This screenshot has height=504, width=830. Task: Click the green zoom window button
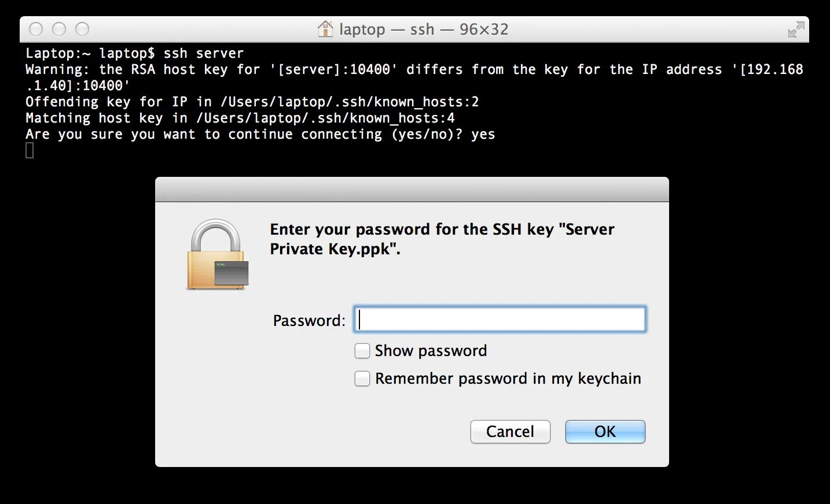click(x=82, y=29)
